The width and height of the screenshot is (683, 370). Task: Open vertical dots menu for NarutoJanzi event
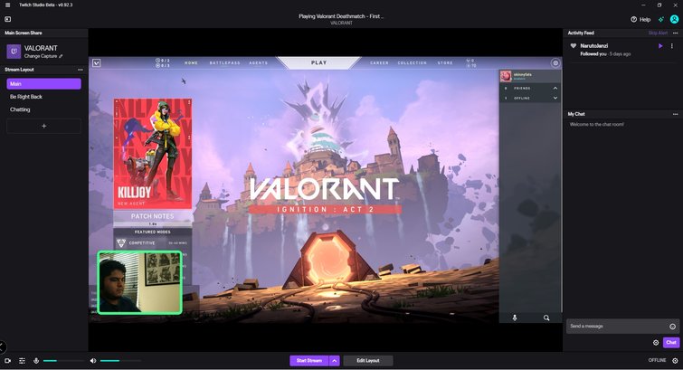[x=671, y=46]
